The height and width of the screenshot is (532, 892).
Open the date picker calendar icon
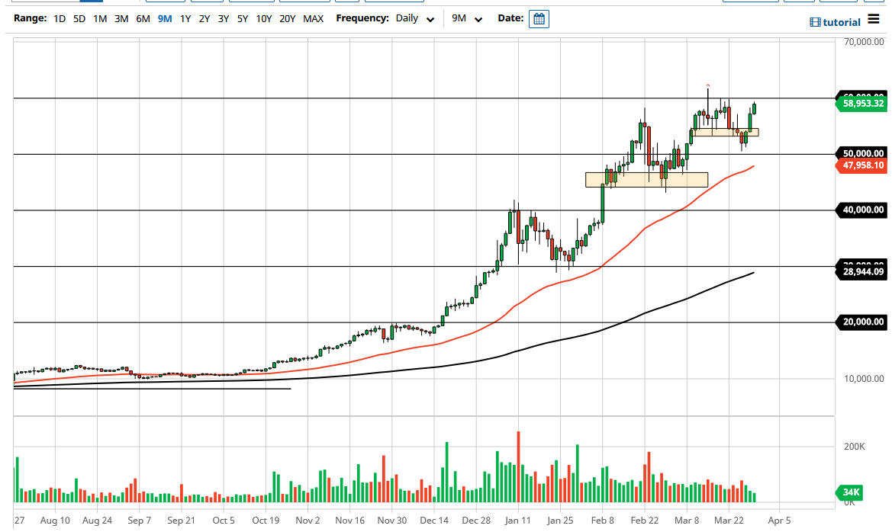(x=539, y=18)
